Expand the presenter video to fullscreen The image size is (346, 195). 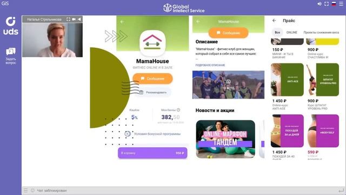click(x=69, y=19)
